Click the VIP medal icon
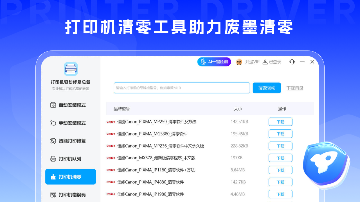This screenshot has height=202, width=360. click(x=239, y=62)
